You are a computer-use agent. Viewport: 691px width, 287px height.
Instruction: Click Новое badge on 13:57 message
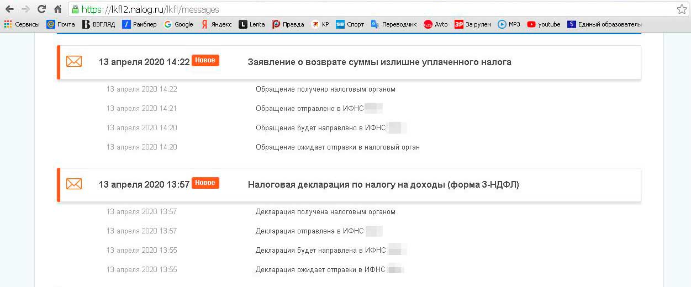(x=205, y=183)
